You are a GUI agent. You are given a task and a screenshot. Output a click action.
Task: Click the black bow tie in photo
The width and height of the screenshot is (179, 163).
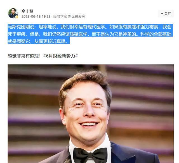pyautogui.click(x=90, y=155)
